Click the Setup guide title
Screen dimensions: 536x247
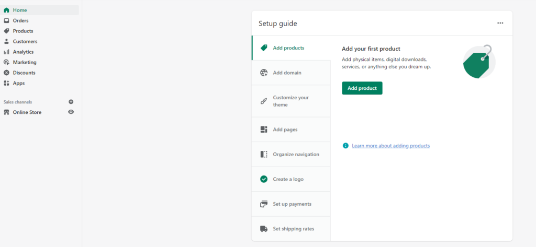[x=277, y=23]
